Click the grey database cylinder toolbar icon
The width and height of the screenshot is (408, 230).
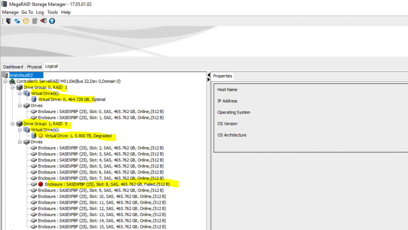point(35,21)
